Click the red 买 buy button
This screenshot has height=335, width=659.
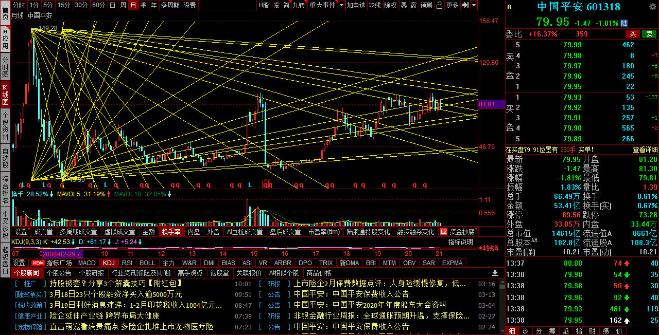coord(633,34)
